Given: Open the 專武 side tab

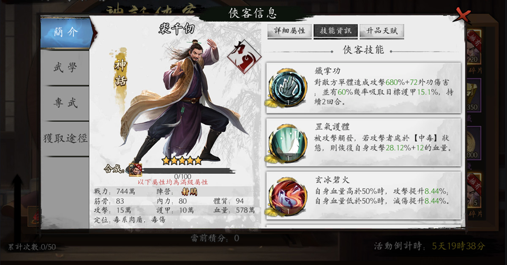Looking at the screenshot, I should tap(65, 103).
